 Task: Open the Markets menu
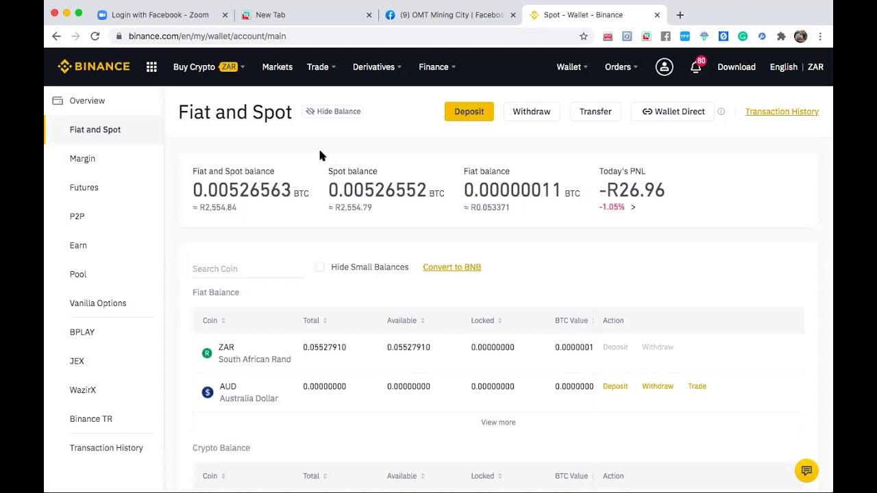point(277,66)
